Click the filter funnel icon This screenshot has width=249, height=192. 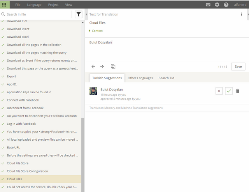click(79, 14)
